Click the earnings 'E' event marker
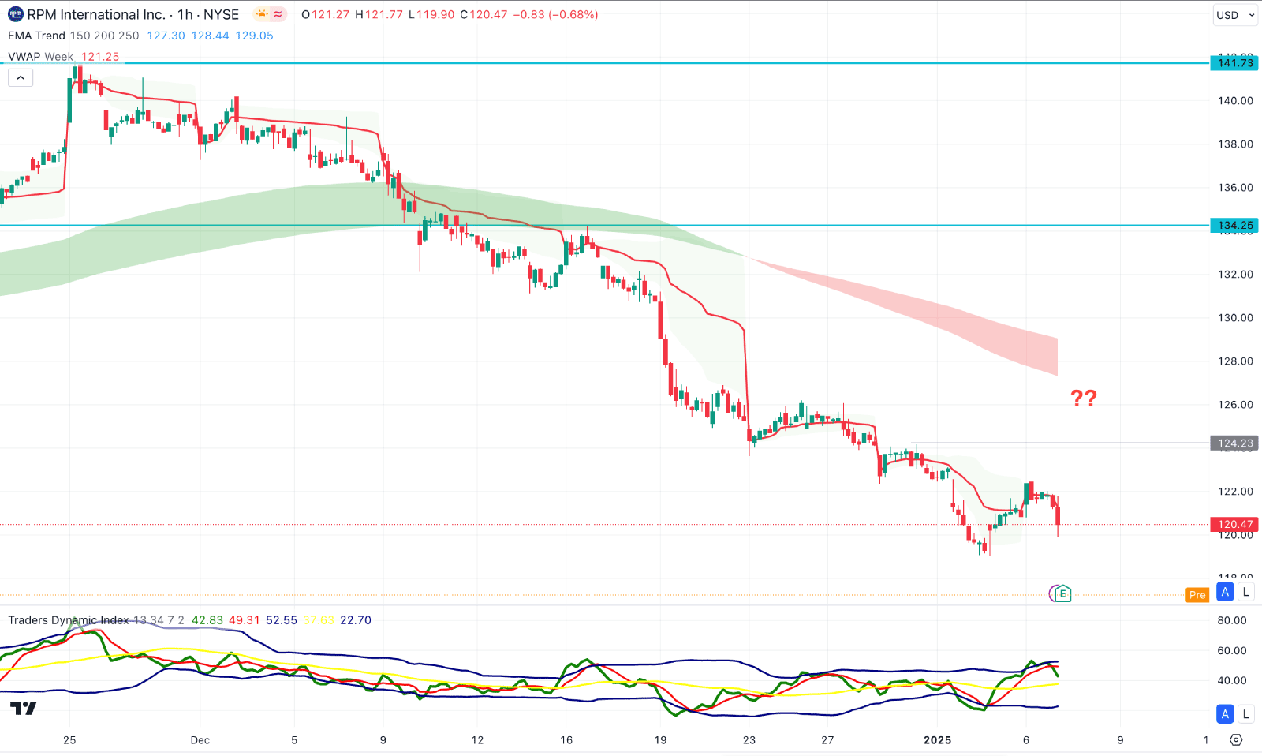Screen dimensions: 1262x756 1062,593
